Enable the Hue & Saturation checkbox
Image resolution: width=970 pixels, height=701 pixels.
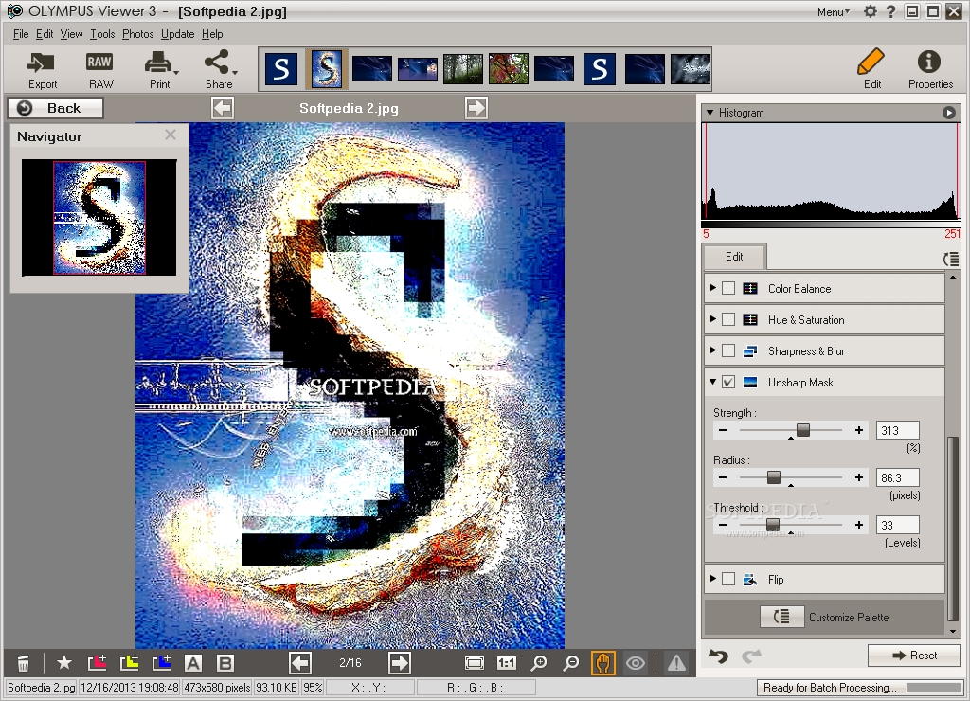728,319
